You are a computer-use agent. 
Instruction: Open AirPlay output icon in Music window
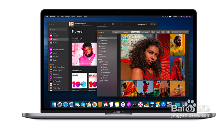(146, 24)
